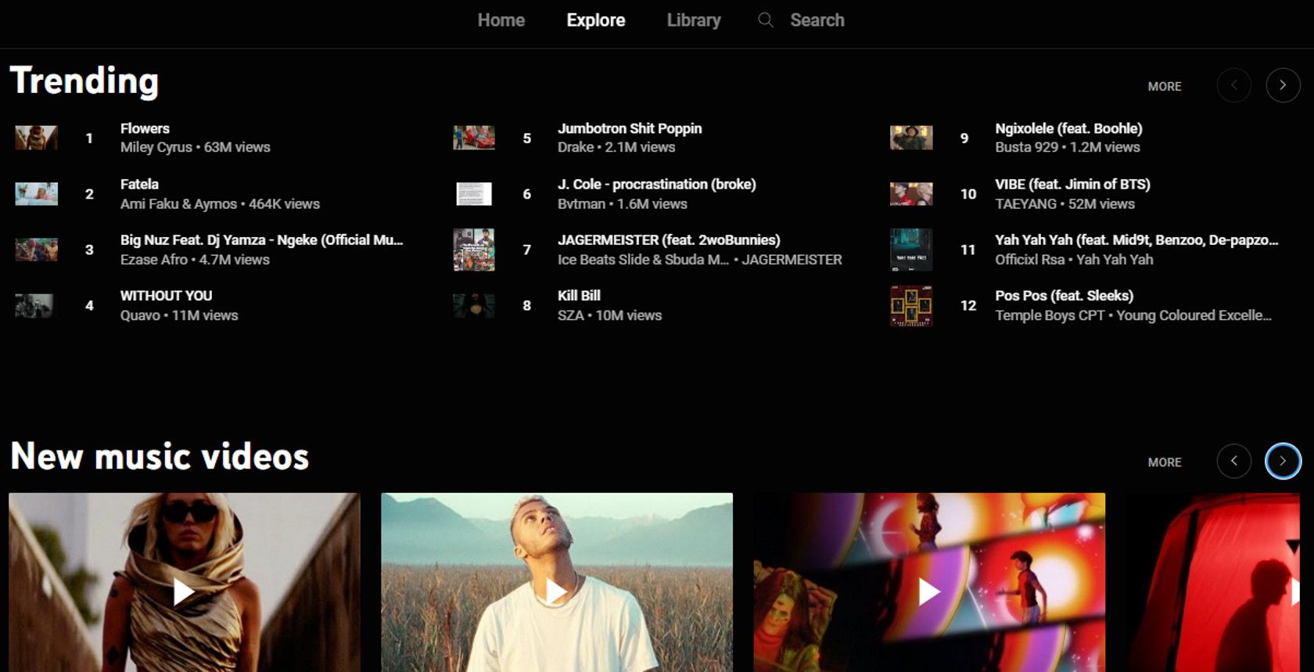Go to previous Trending page chevron
The width and height of the screenshot is (1314, 672).
tap(1234, 85)
